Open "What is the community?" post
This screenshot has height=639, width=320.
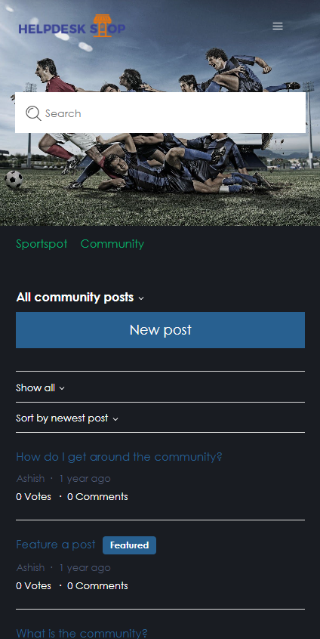[82, 633]
